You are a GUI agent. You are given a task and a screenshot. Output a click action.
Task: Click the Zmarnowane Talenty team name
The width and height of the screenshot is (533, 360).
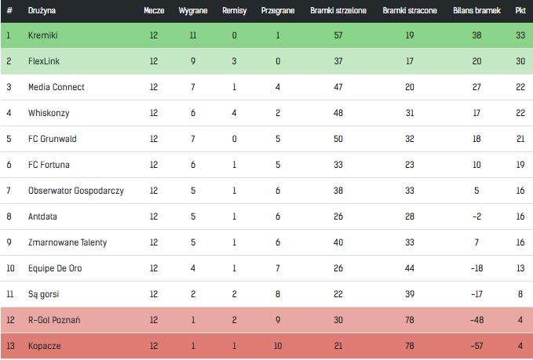pos(68,242)
